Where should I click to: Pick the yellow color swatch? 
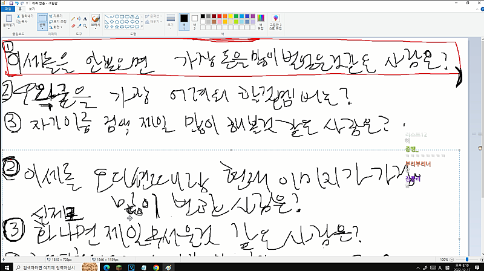coord(231,16)
